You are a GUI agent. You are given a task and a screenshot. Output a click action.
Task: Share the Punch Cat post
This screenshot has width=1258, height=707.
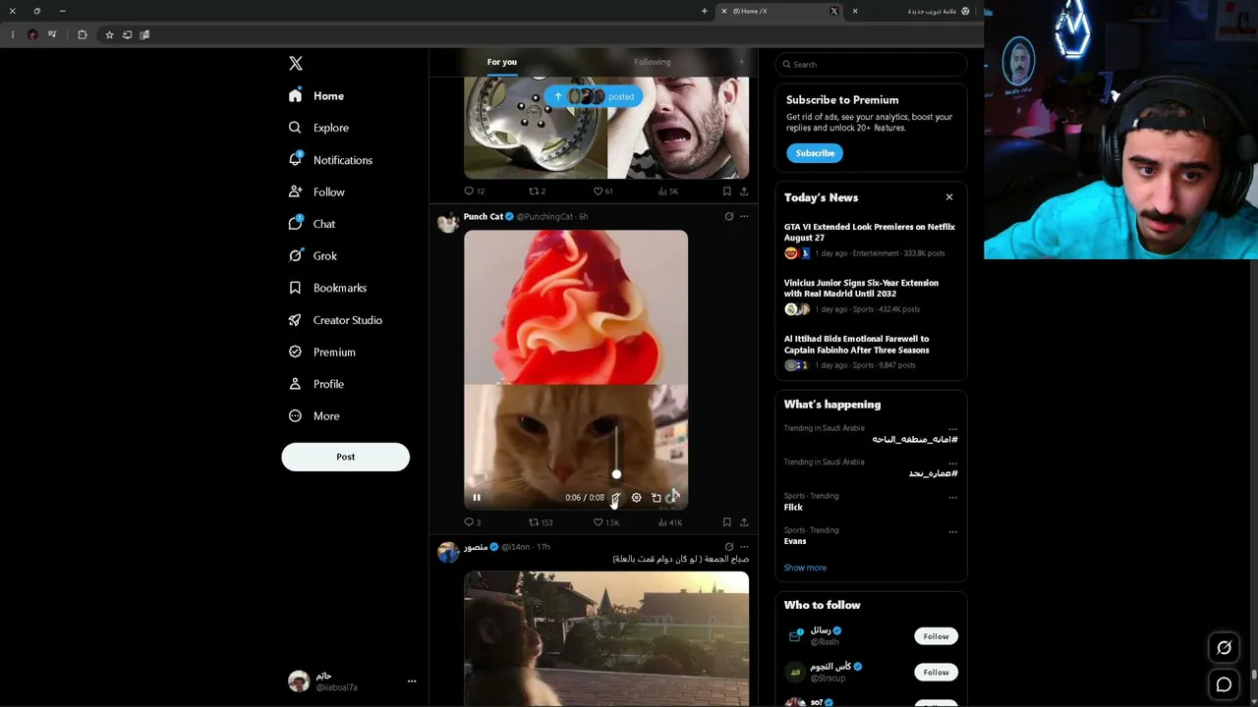pos(744,522)
